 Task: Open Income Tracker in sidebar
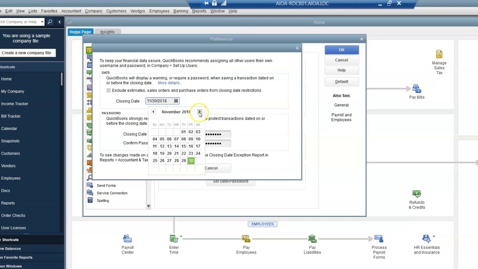[15, 104]
